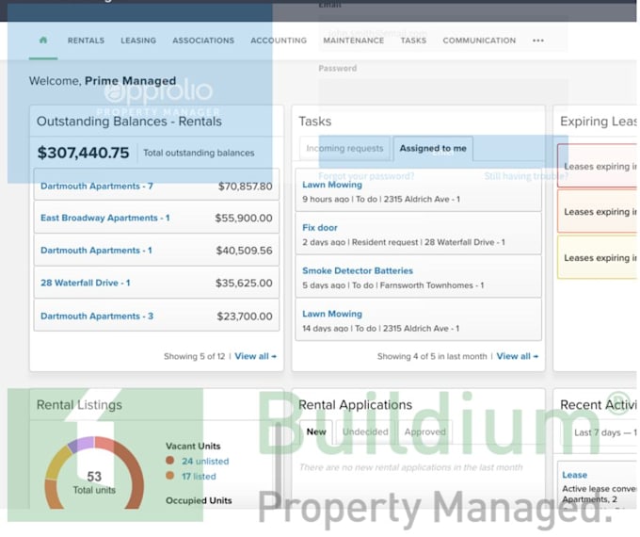This screenshot has height=537, width=640.
Task: Open Dartmouth Apartments - 1 balance
Action: point(96,250)
